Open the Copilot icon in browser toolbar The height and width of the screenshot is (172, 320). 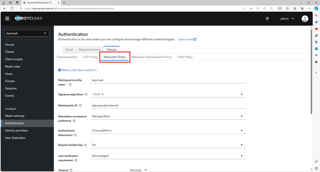(316, 8)
